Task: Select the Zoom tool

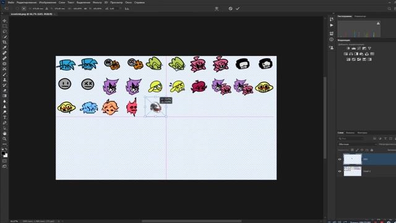Action: pyautogui.click(x=4, y=139)
